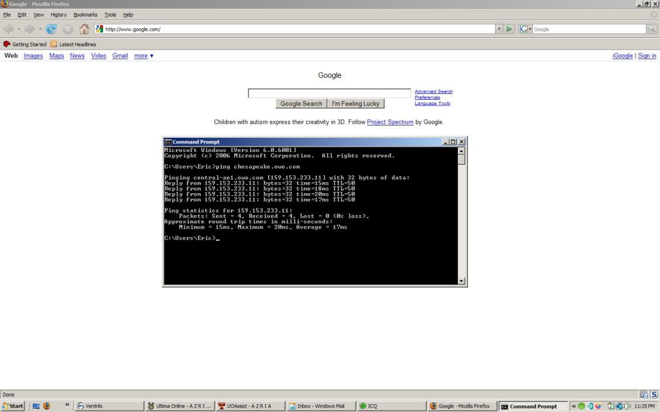Expand the Google 'more' links dropdown

click(x=144, y=55)
